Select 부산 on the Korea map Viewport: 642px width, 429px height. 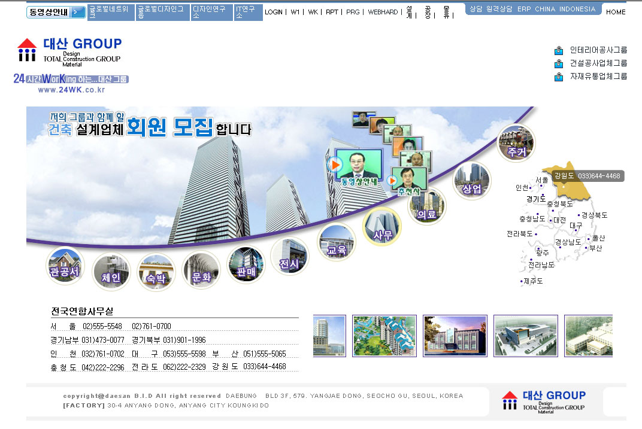(596, 248)
